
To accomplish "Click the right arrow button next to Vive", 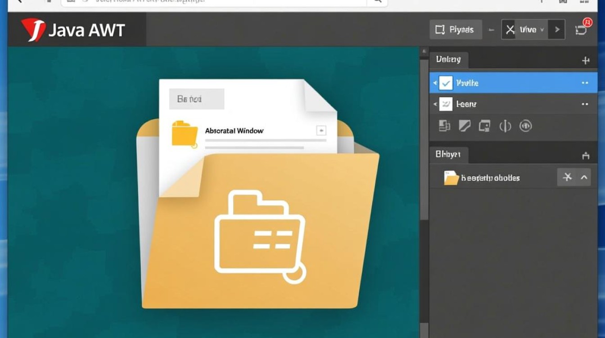I will (557, 30).
